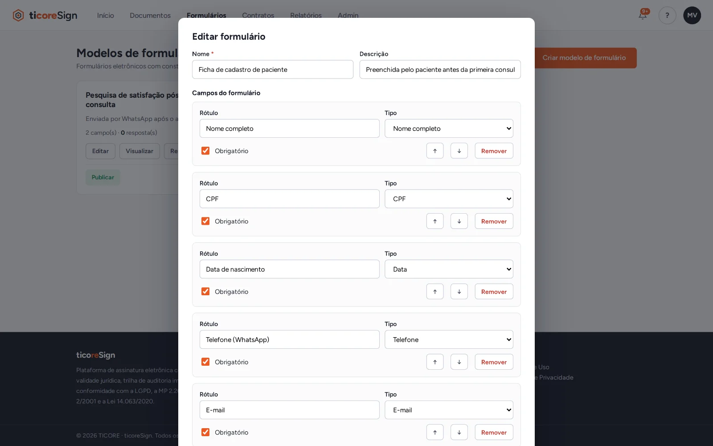
Task: Uncheck Obrigatório for Data de nascimento
Action: tap(205, 292)
